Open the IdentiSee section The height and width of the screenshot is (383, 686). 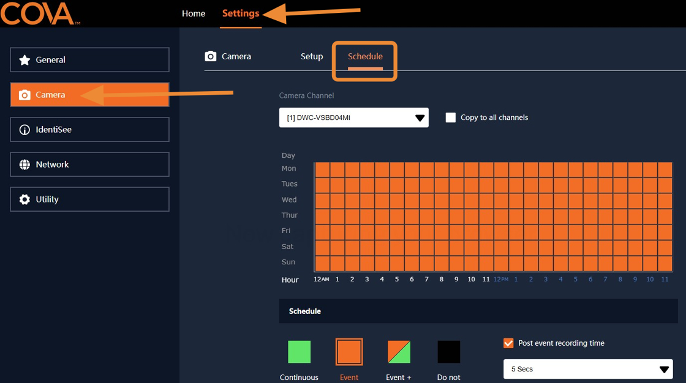tap(89, 130)
